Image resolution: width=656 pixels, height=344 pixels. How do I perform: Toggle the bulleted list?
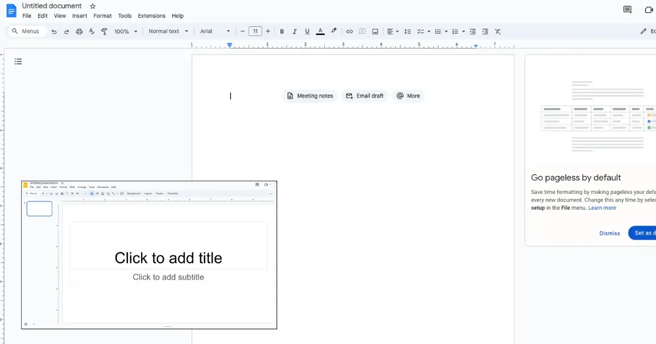click(x=438, y=32)
